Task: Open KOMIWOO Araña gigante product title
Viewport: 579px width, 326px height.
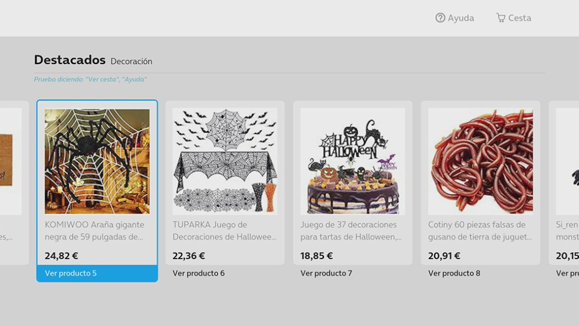Action: pyautogui.click(x=94, y=231)
